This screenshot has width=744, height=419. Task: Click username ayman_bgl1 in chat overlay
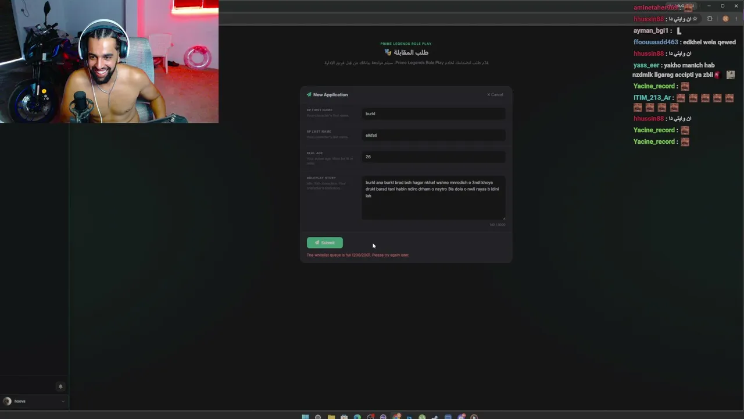coord(651,31)
